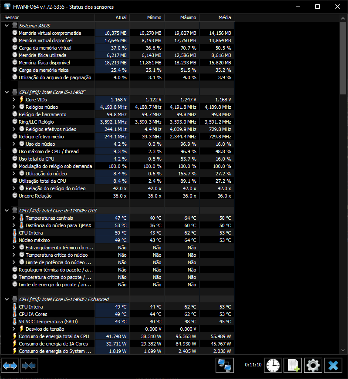Click lightning icon beside Consumo de energia total da CPU
The image size is (348, 379).
point(14,336)
